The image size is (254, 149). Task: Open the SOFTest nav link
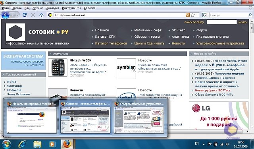pyautogui.click(x=178, y=30)
